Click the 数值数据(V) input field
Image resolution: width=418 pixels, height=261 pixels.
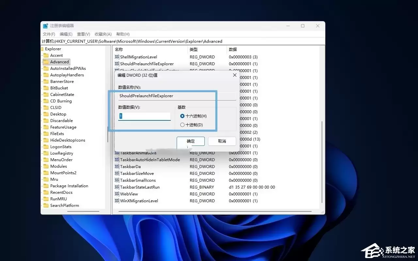(144, 116)
